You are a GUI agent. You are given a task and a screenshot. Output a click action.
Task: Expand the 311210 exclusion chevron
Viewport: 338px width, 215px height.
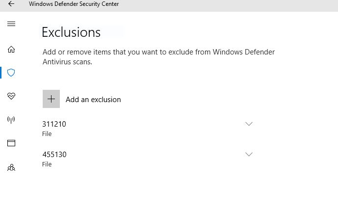pos(249,124)
